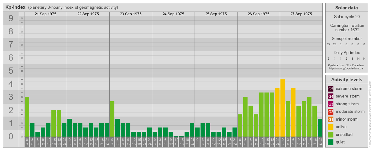Click the light green bar on 21 Sep 0-3h
Screen dimensions: 371x150
pyautogui.click(x=27, y=117)
